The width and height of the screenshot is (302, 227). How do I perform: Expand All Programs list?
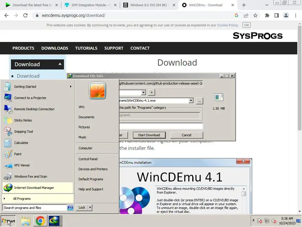coord(38,199)
